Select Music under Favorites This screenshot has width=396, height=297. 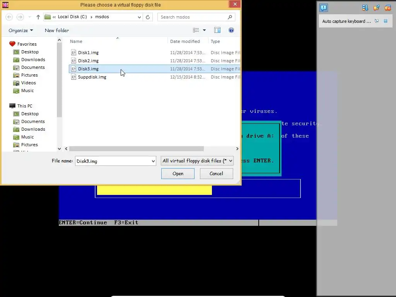[x=27, y=90]
